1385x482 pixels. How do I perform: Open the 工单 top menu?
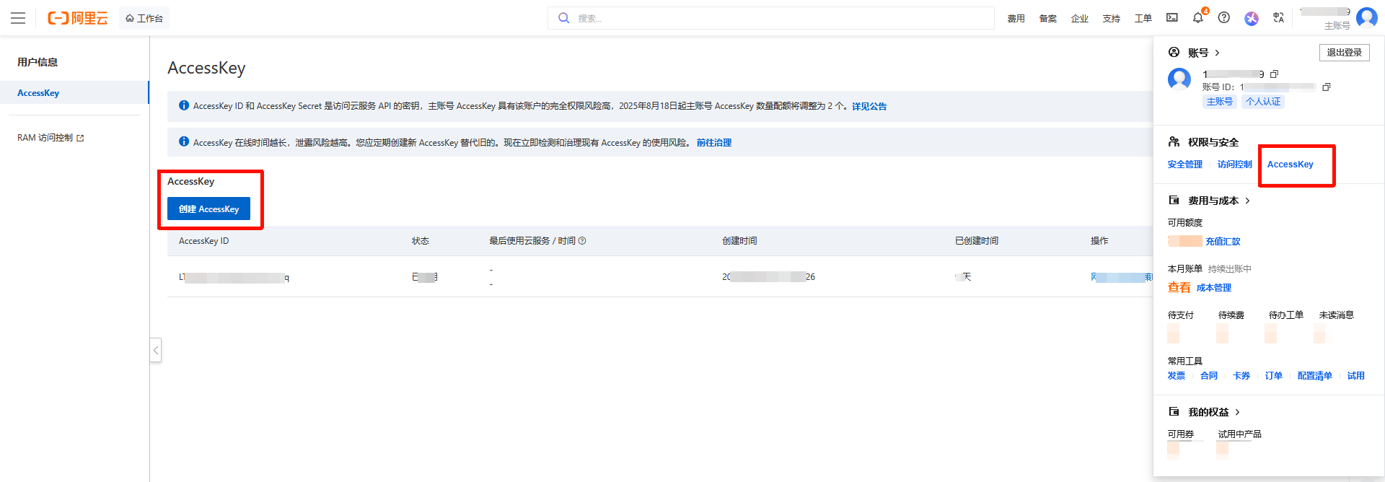coord(1143,19)
